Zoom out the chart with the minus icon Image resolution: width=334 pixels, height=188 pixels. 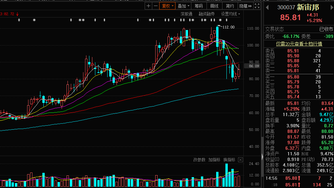point(156,6)
